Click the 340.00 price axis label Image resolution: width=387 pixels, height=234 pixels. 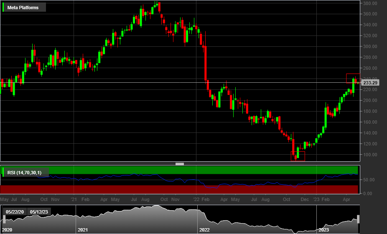(370, 25)
